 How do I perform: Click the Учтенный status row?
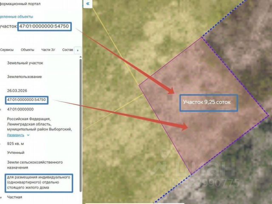pos(16,153)
